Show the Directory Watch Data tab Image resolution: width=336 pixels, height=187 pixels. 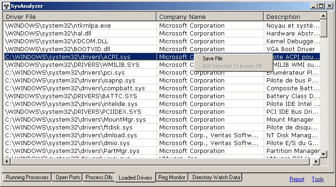(216, 177)
